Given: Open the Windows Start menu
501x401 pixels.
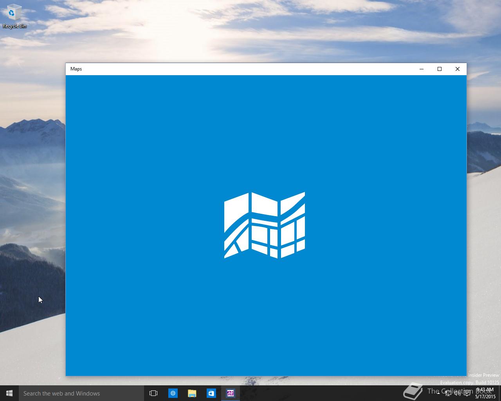Looking at the screenshot, I should (x=9, y=393).
